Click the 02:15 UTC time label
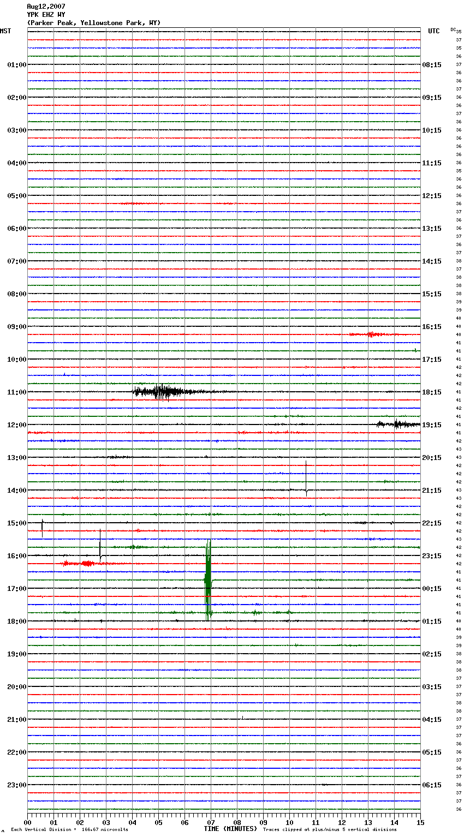The image size is (464, 837). (432, 654)
